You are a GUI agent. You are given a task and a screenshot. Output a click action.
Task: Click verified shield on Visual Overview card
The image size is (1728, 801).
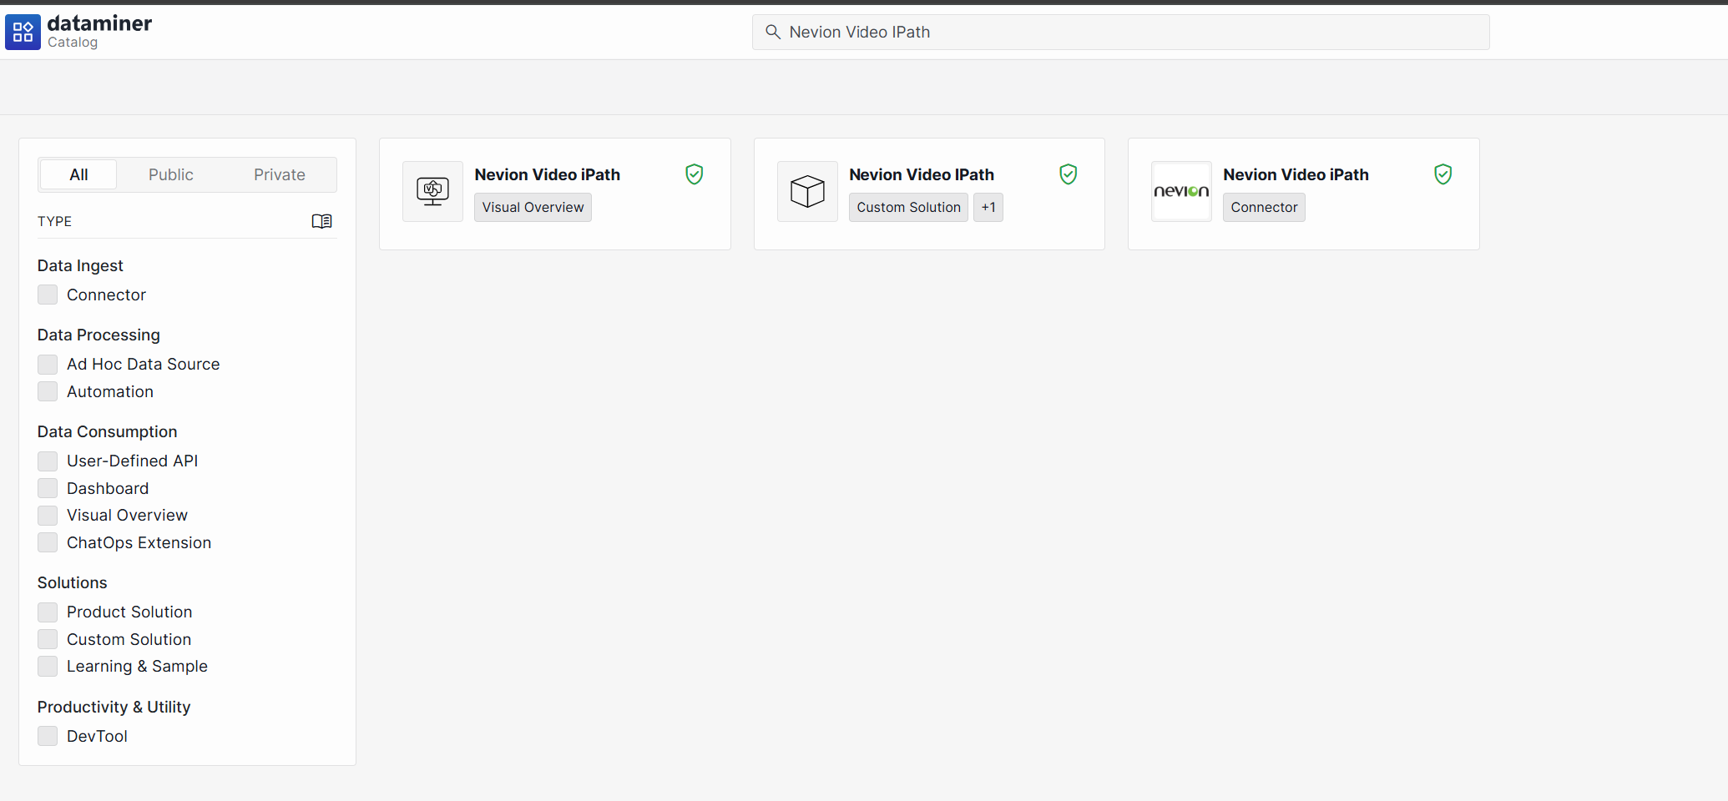(694, 174)
